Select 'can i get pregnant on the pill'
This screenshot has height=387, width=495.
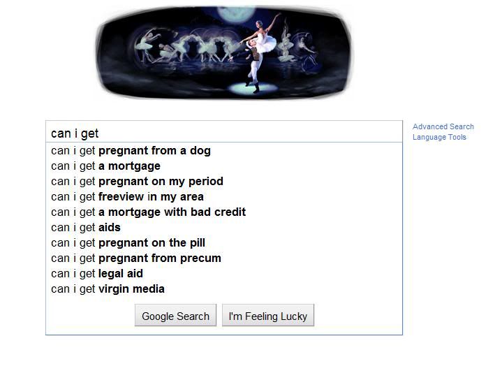tap(128, 242)
